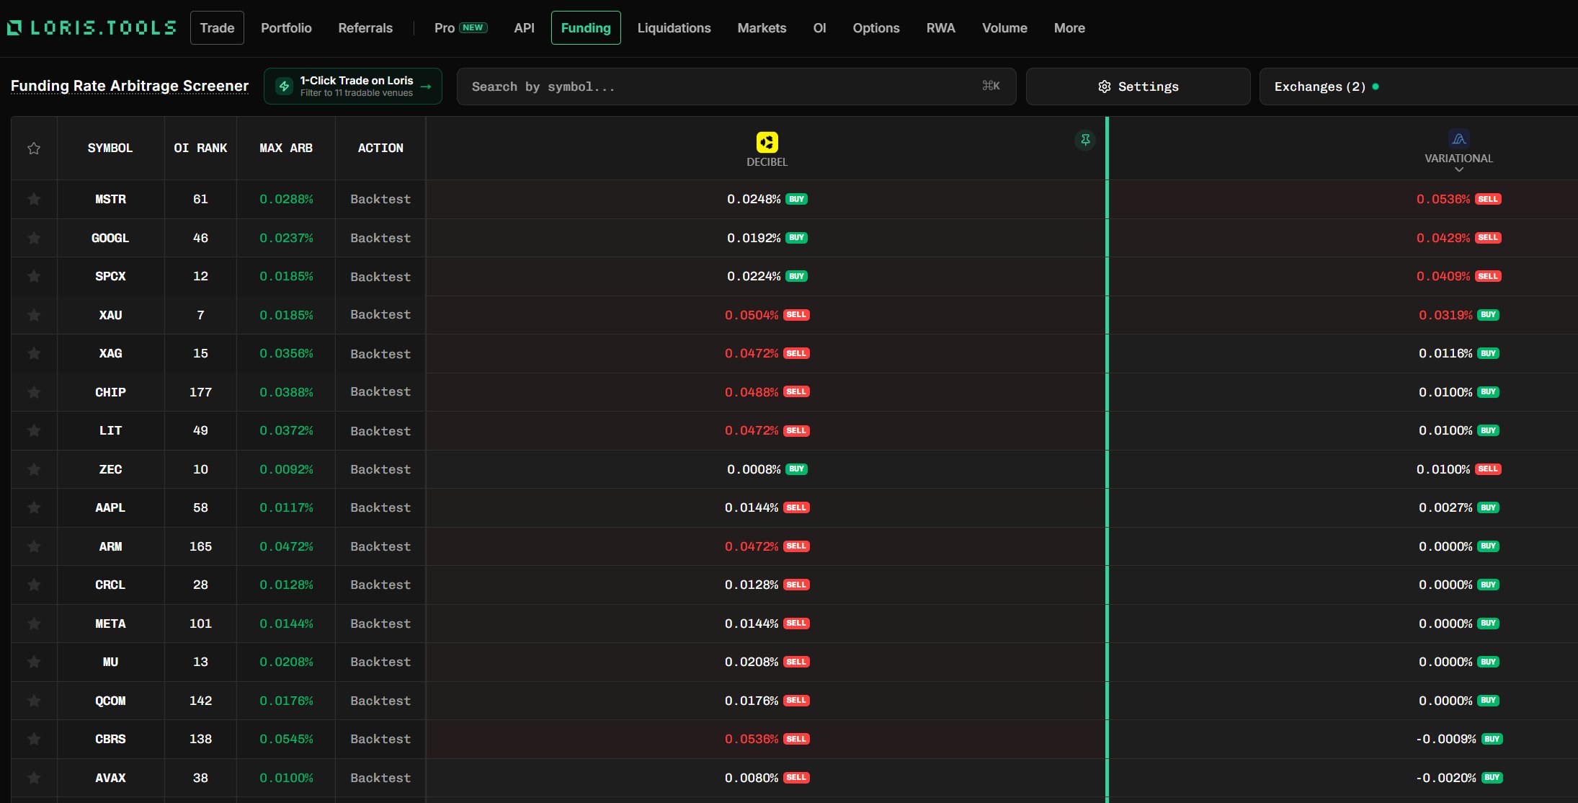Open the Trade tab
Screen dimensions: 1578x803
coord(217,28)
